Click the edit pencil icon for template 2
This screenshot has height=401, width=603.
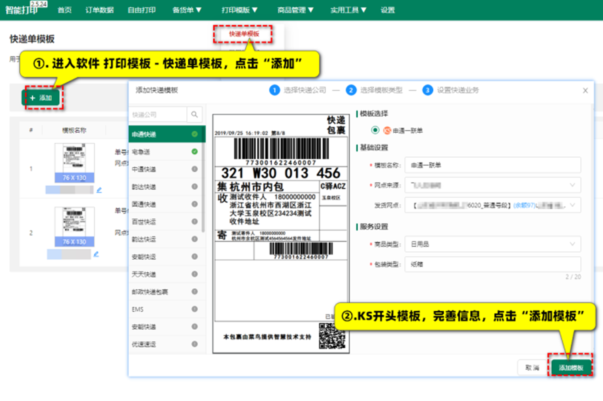(96, 254)
